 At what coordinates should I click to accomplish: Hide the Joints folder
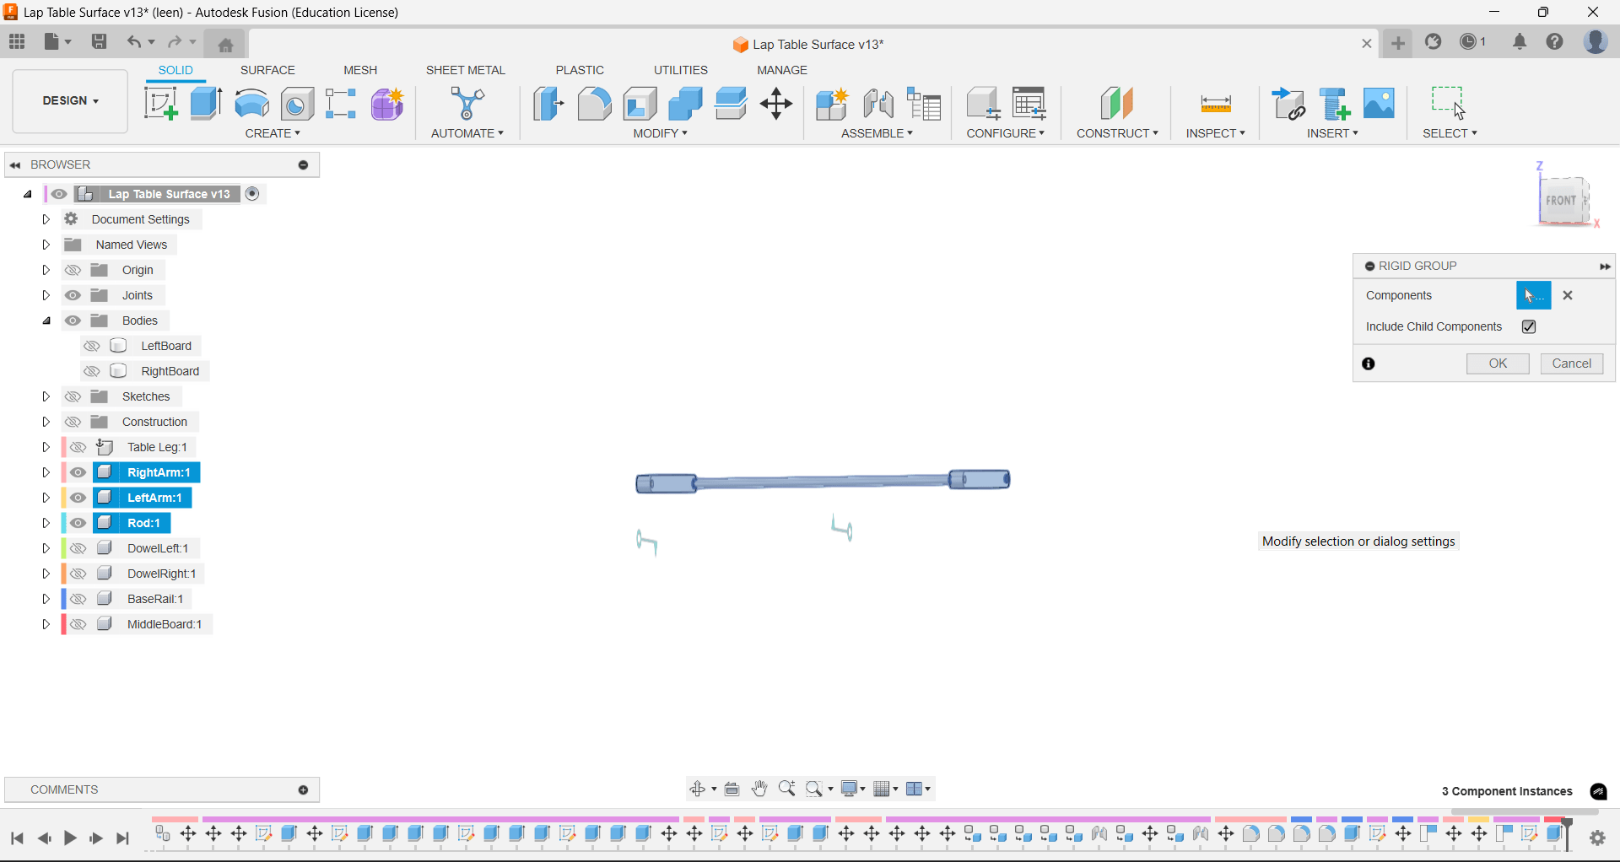73,295
